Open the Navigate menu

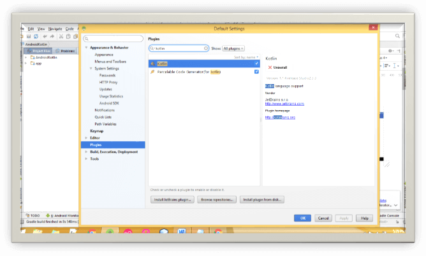(x=55, y=29)
